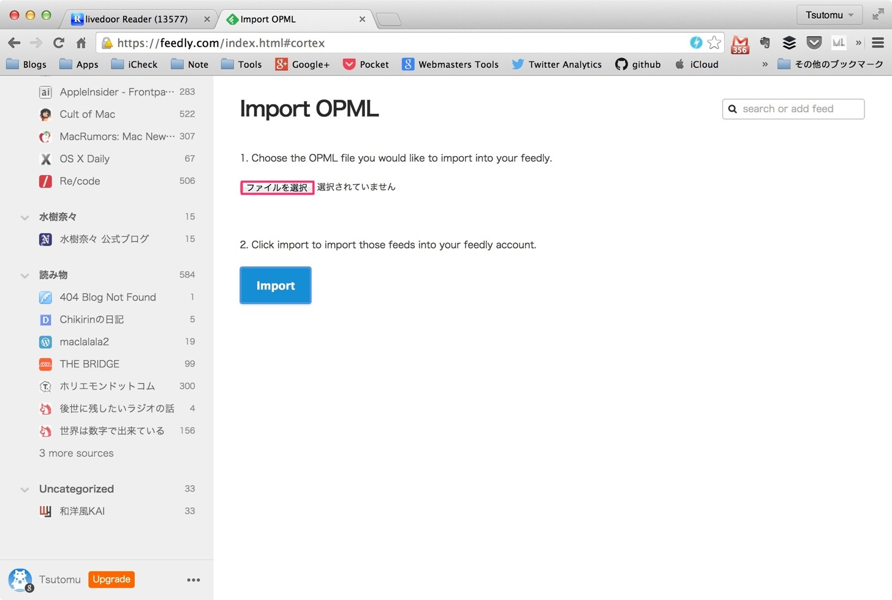Open the iCheck bookmark folder
892x600 pixels.
(134, 64)
